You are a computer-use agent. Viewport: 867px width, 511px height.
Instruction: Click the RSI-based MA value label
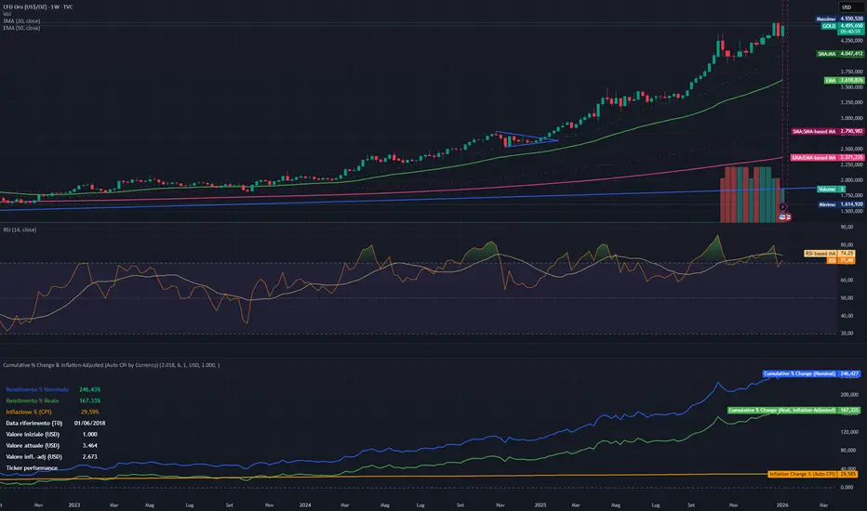tap(829, 254)
